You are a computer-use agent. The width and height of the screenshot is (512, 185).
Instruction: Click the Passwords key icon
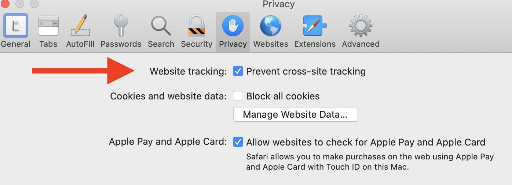click(121, 26)
